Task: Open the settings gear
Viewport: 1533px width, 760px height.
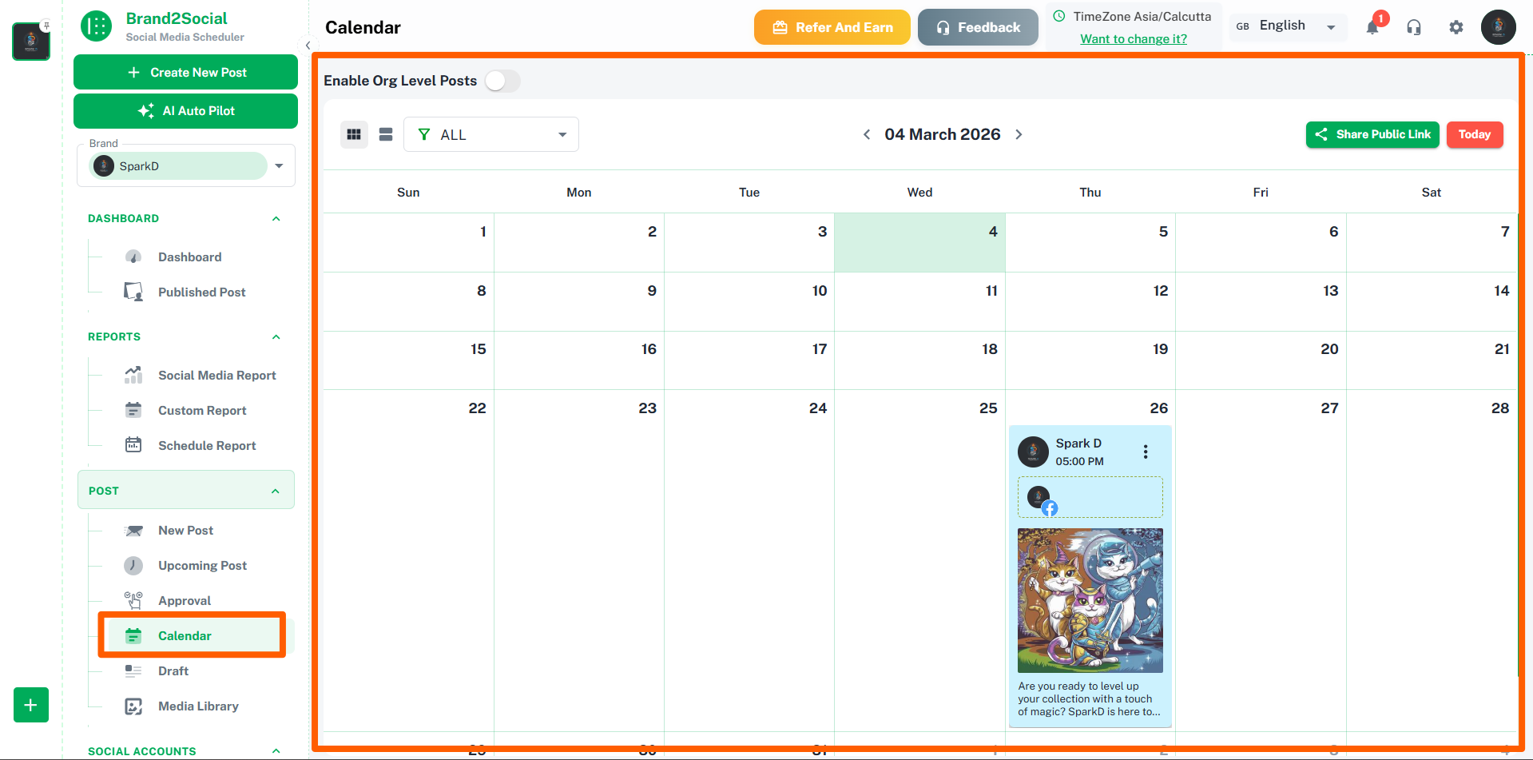Action: coord(1456,27)
